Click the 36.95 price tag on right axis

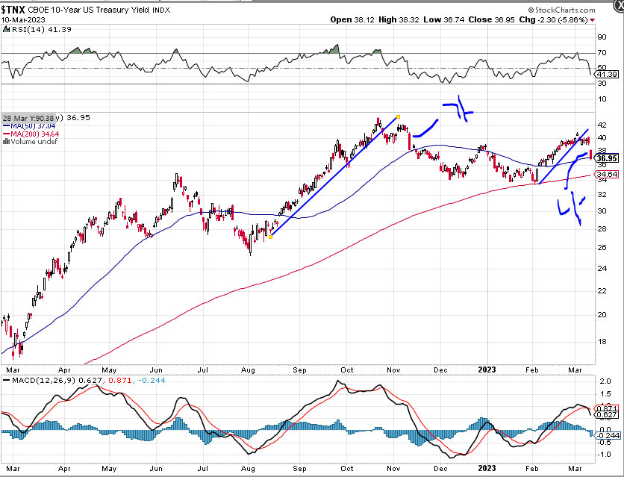tap(607, 158)
